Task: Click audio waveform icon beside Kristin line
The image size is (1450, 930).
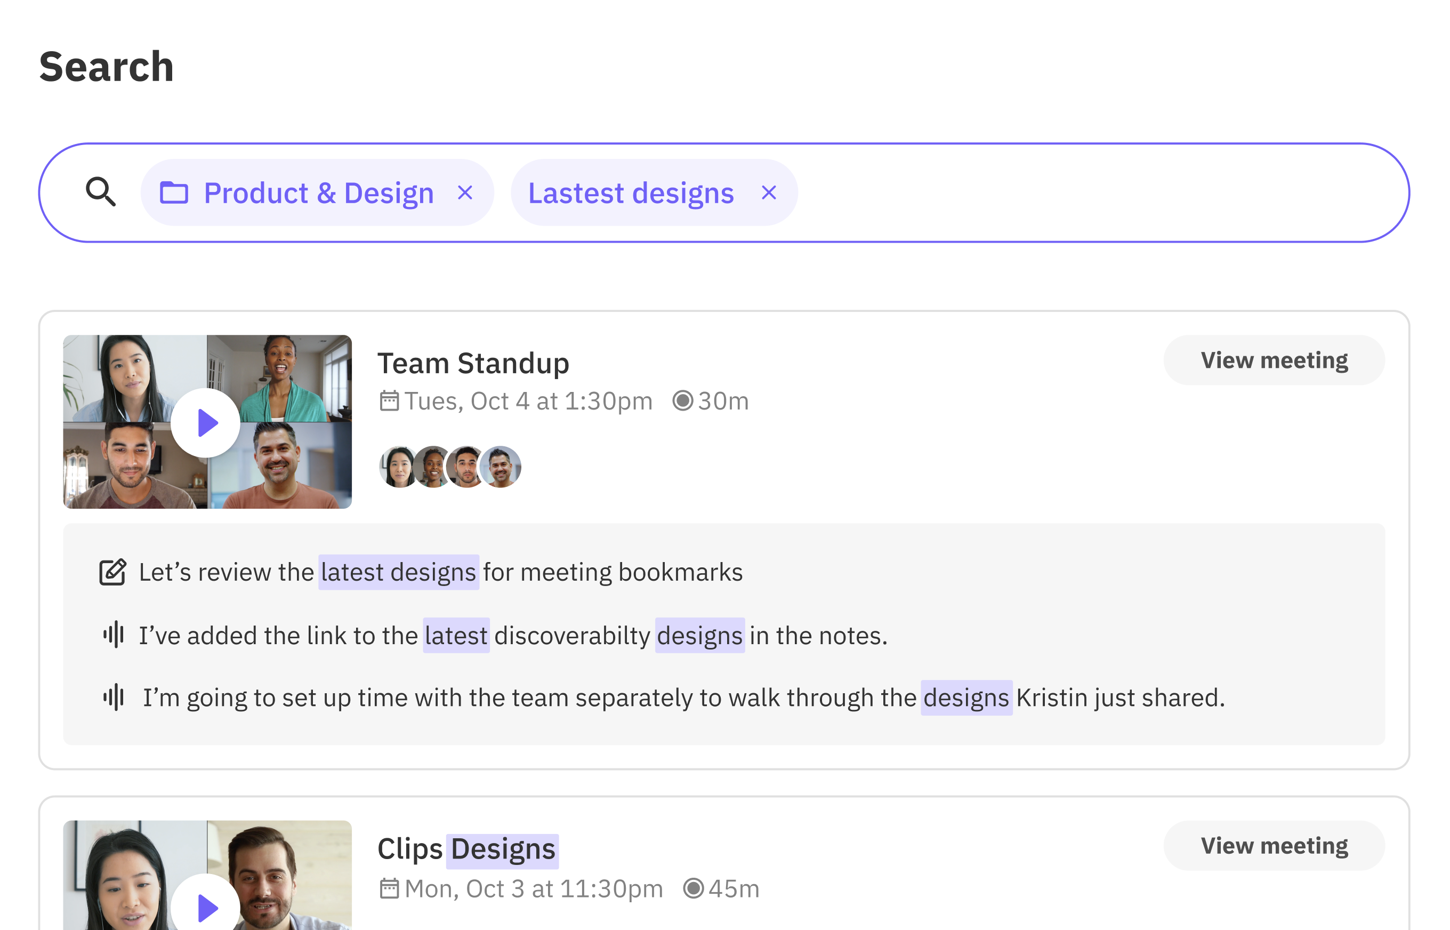Action: 114,697
